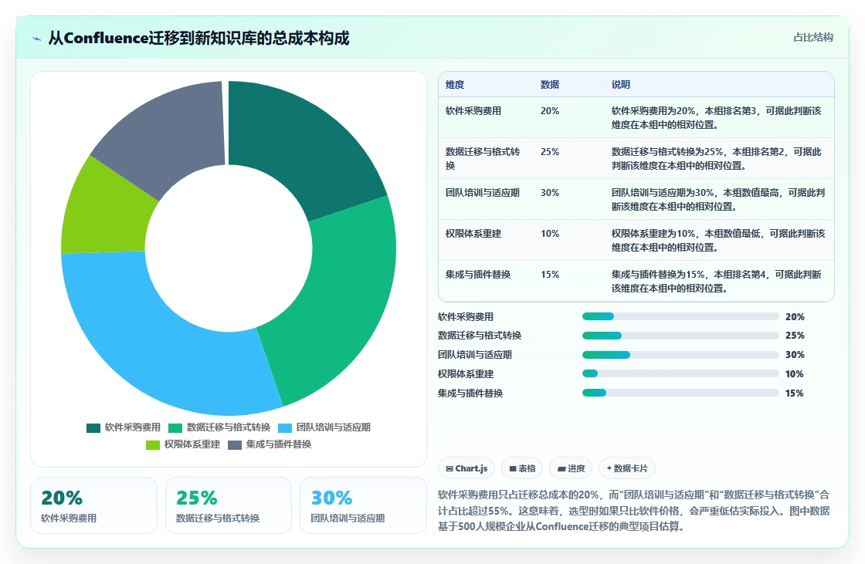The image size is (865, 564).
Task: Click the Chart.js tag chip
Action: coord(466,468)
